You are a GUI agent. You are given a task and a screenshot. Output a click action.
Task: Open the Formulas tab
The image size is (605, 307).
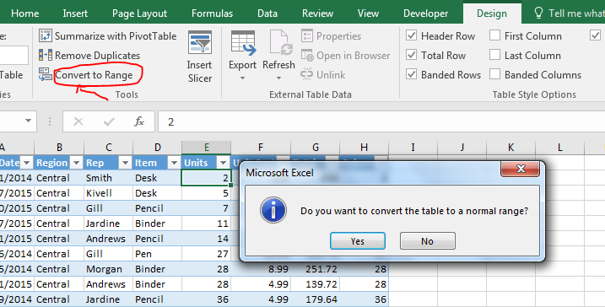[x=212, y=13]
